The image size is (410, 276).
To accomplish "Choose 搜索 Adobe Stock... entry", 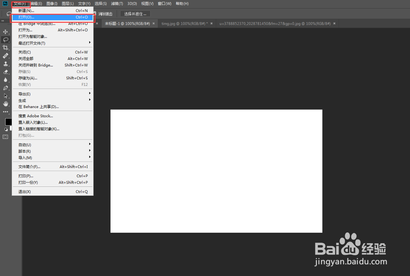I will (52, 116).
